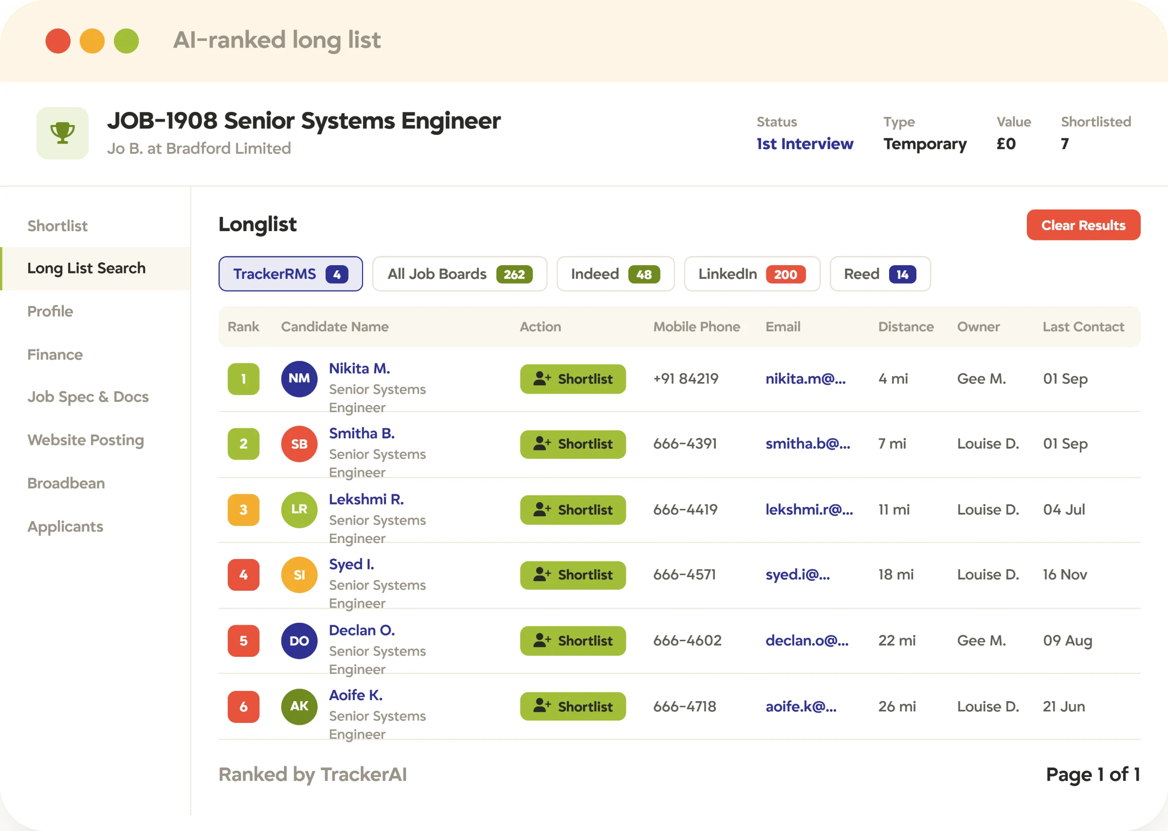
Task: Open Applicants in the sidebar
Action: click(65, 526)
